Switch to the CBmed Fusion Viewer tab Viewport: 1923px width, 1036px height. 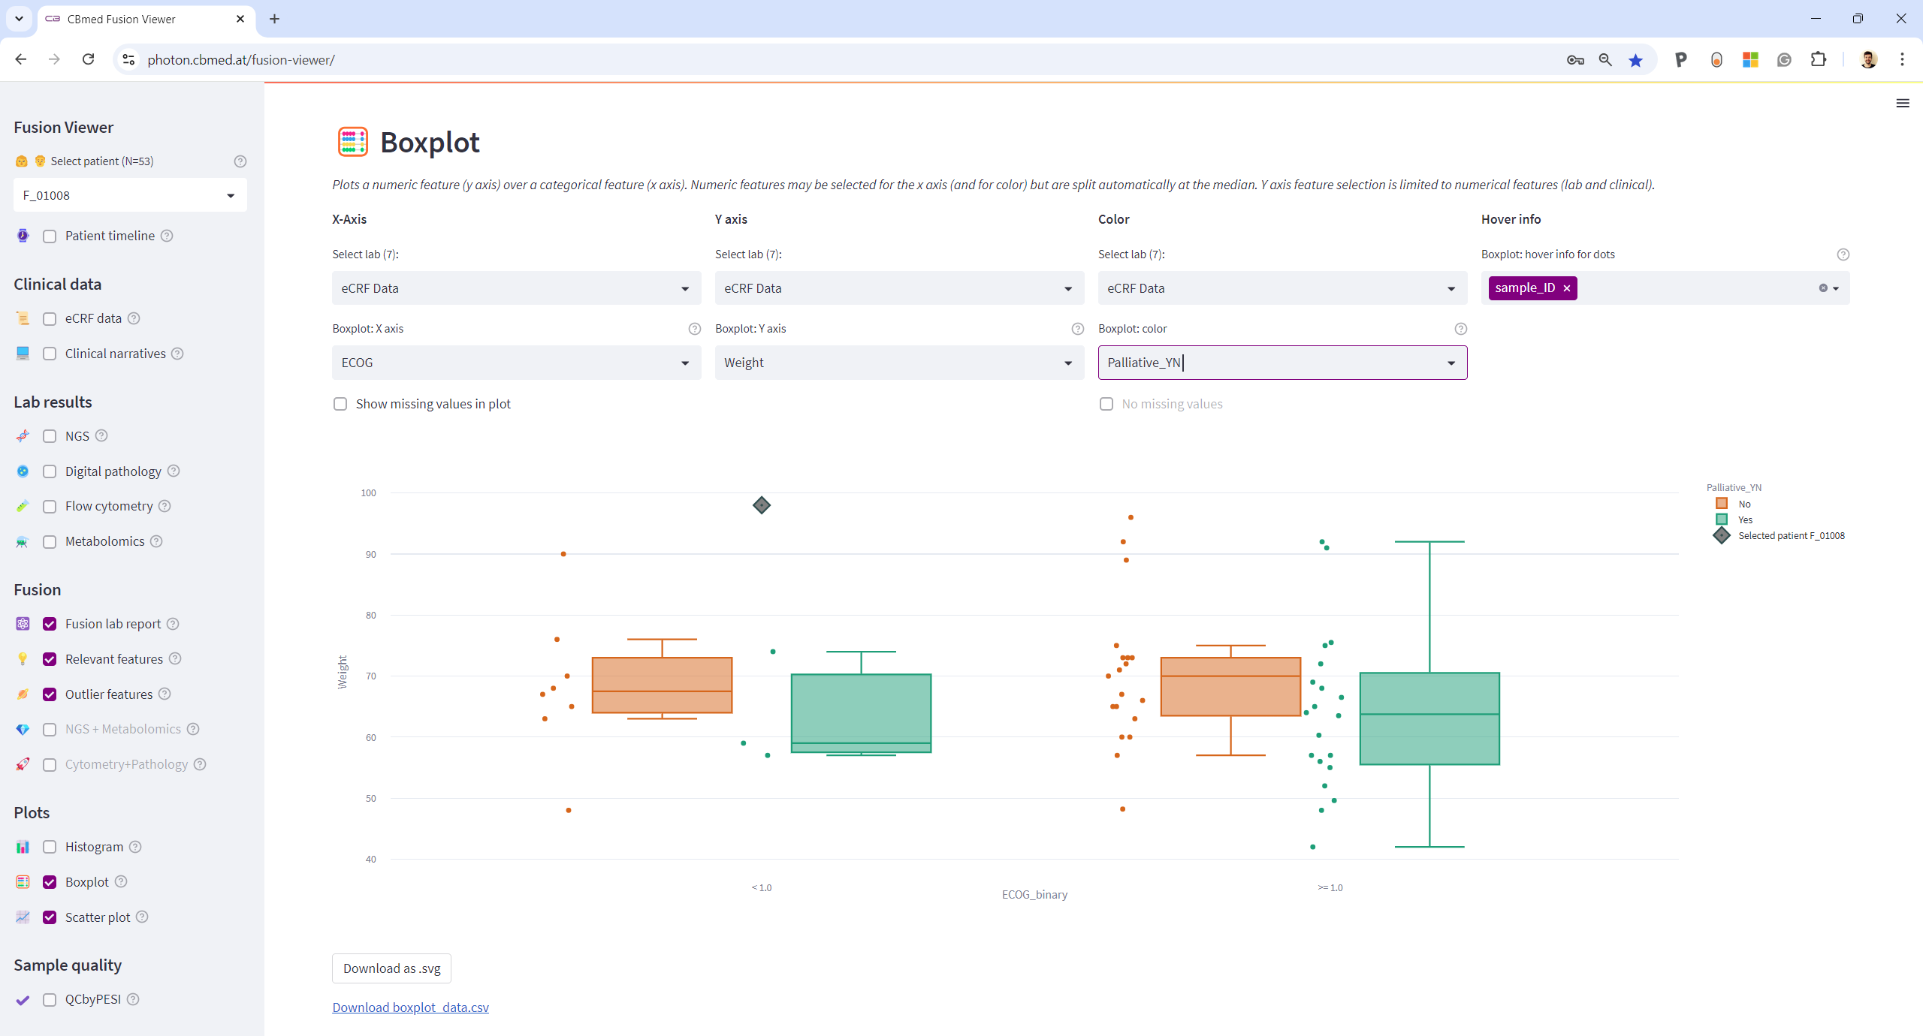pos(122,19)
